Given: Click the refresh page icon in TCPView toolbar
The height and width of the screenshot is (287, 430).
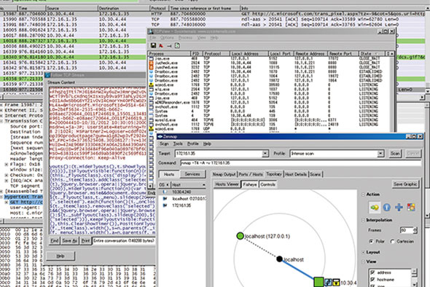Looking at the screenshot, I should 177,45.
